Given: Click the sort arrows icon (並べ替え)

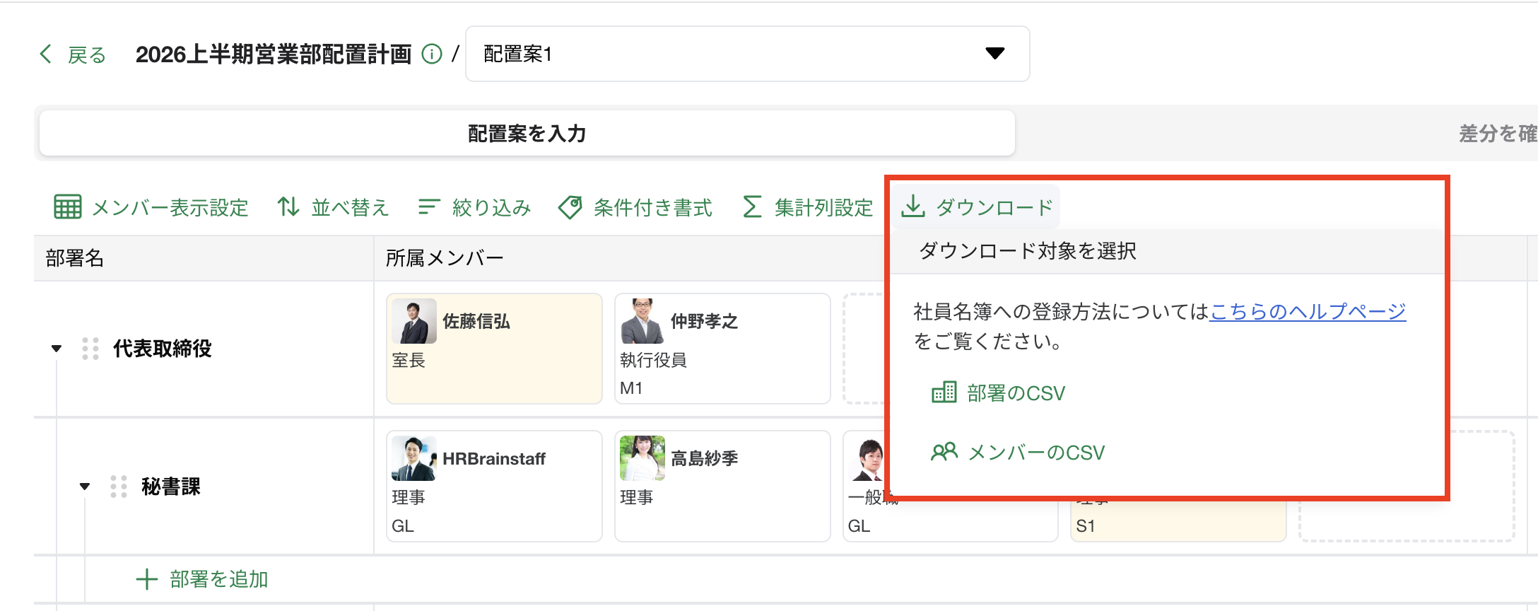Looking at the screenshot, I should click(288, 207).
